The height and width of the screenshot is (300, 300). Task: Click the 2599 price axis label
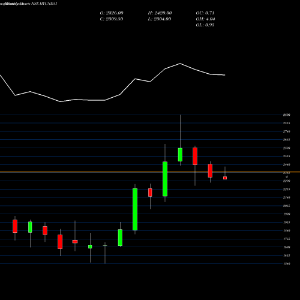(x=286, y=148)
